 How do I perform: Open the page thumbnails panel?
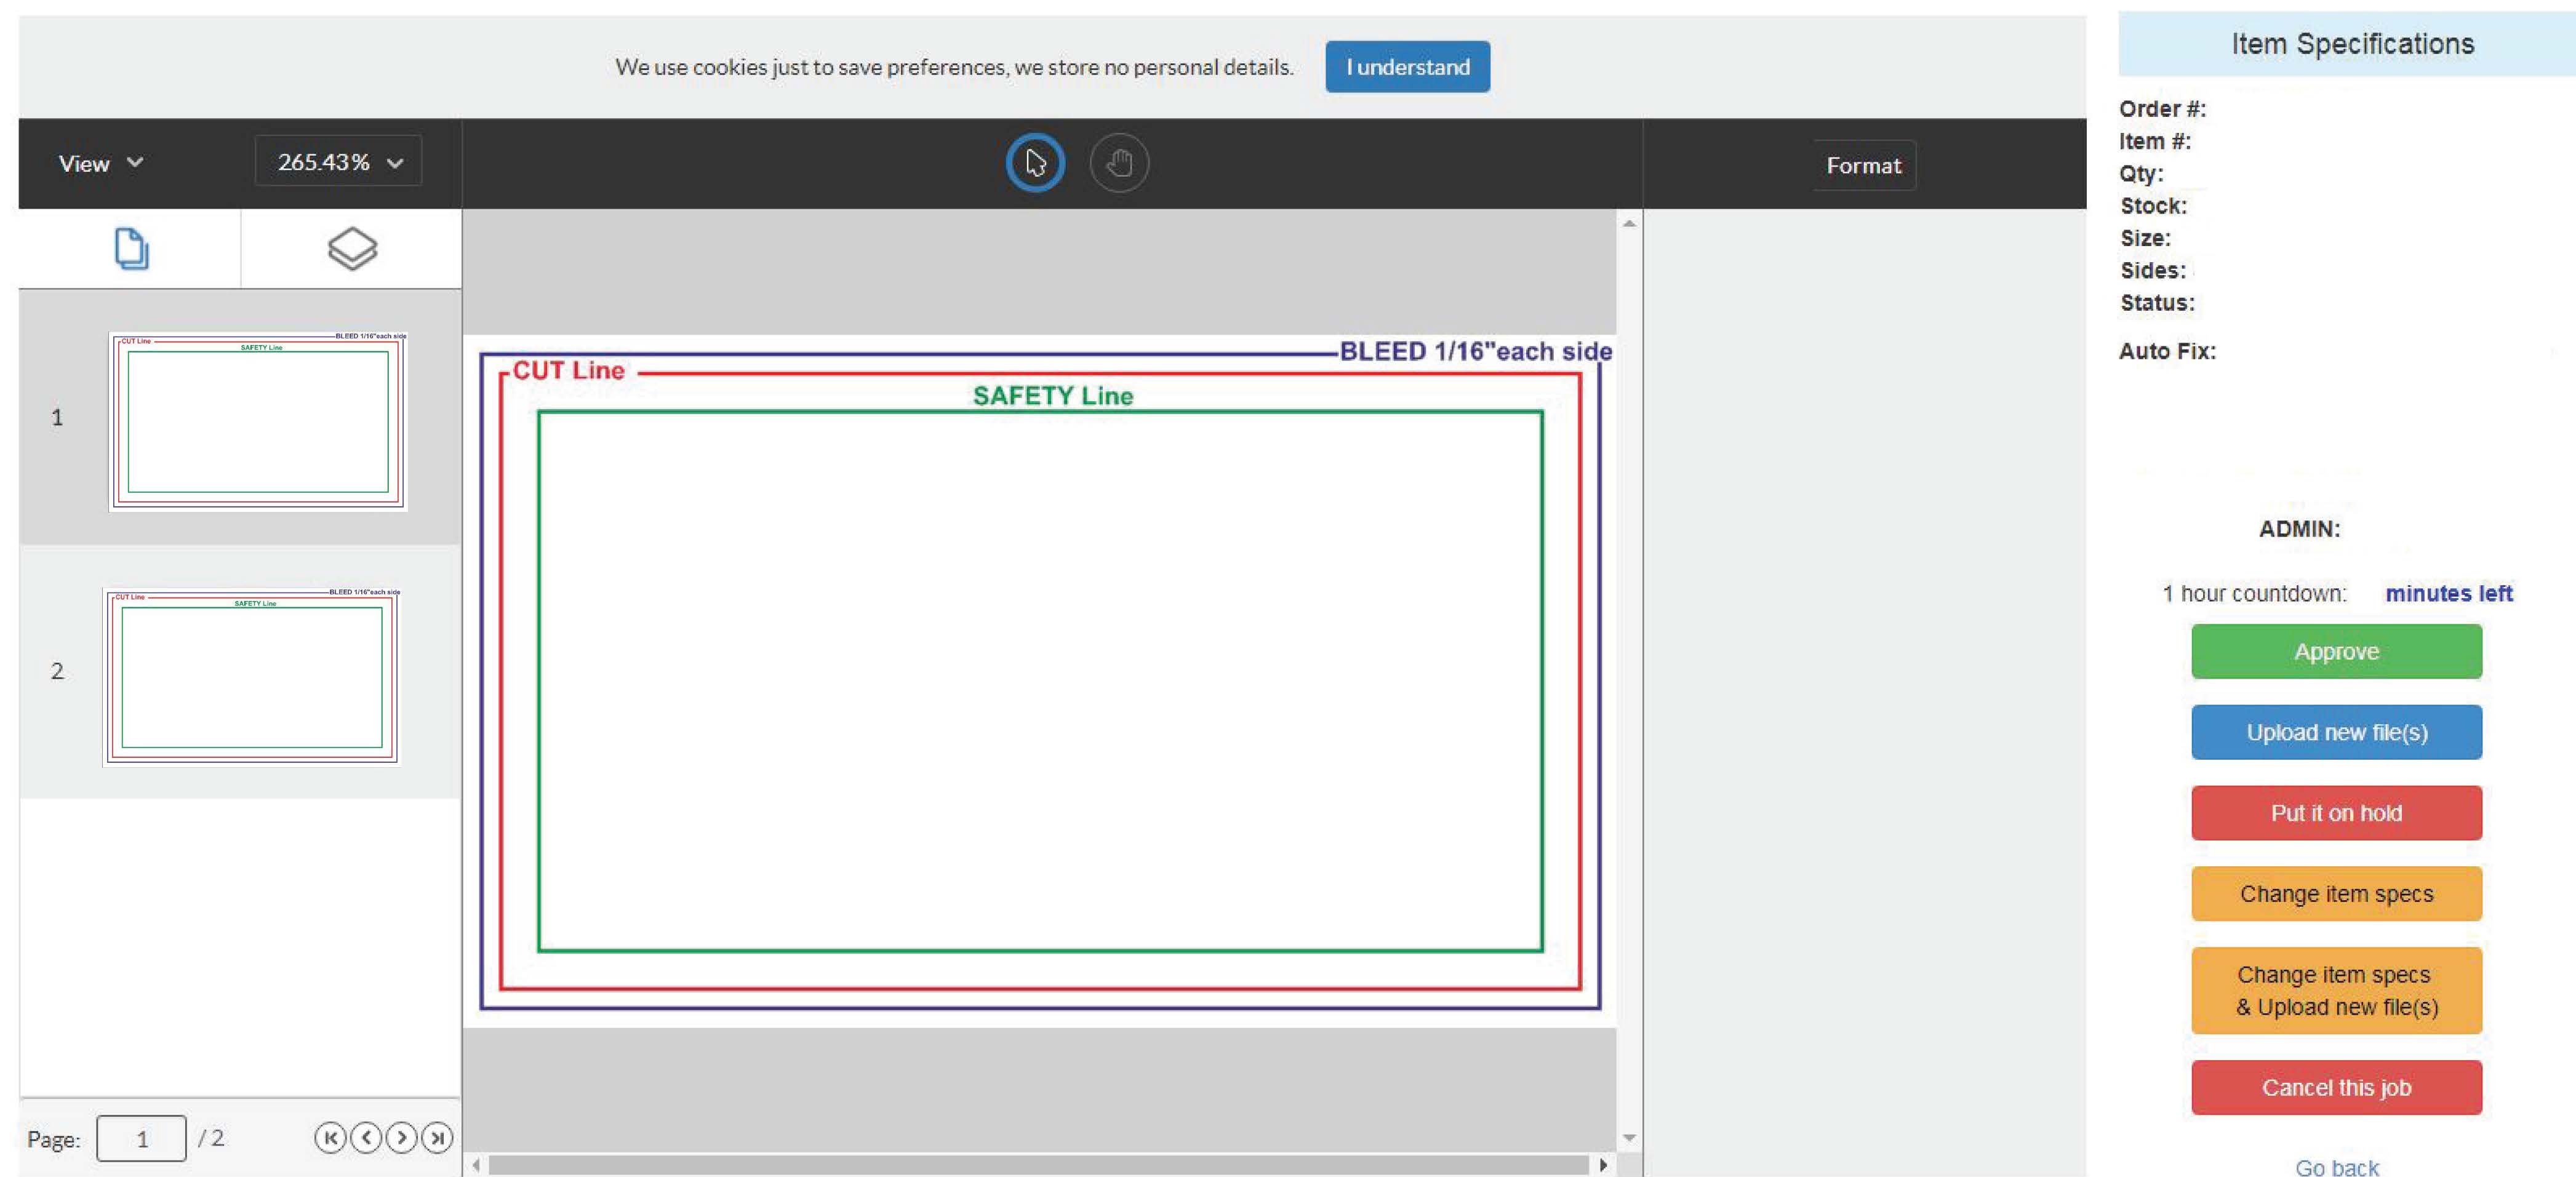[x=131, y=249]
